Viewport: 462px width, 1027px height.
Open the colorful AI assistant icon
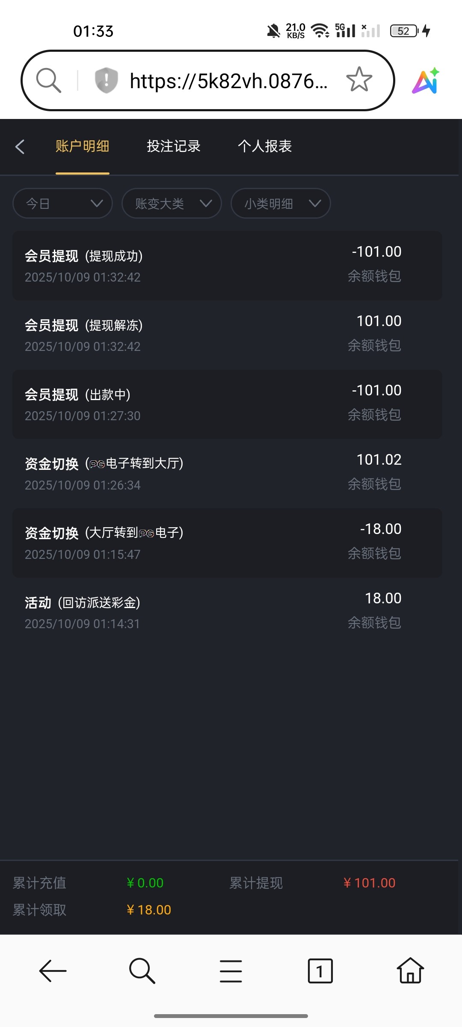(426, 80)
